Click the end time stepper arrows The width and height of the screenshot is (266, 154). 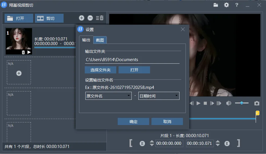click(x=218, y=143)
